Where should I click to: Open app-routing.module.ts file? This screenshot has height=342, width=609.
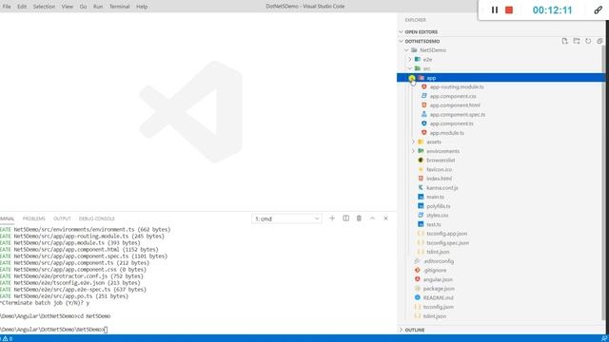(457, 86)
